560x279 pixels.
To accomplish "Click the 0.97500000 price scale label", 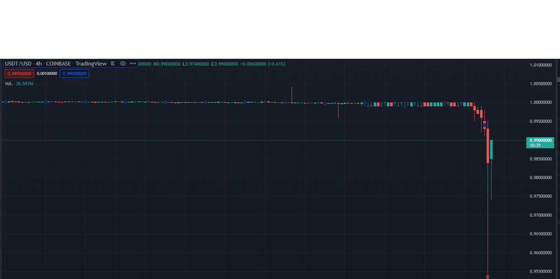I will coord(541,196).
